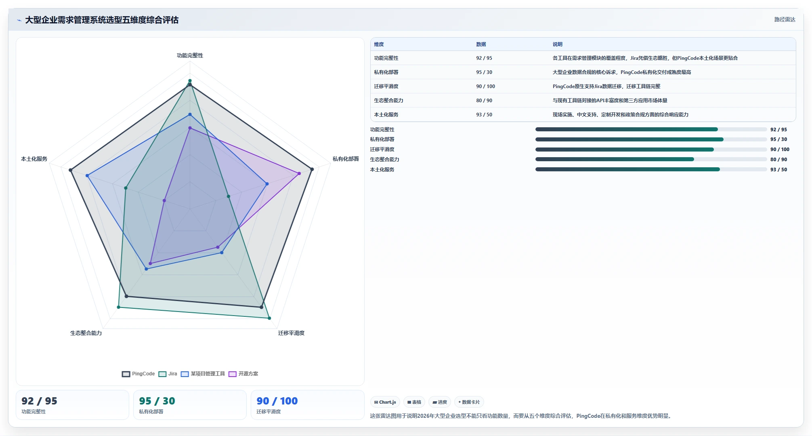
Task: Click the 路径雷达 label in header
Action: pos(785,19)
